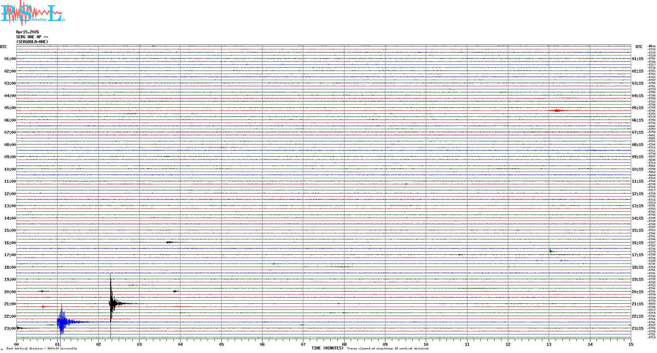Select the 23:00 hour label on left
This screenshot has width=657, height=353.
pyautogui.click(x=10, y=328)
